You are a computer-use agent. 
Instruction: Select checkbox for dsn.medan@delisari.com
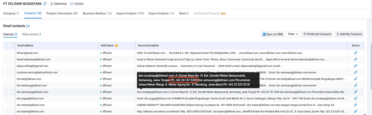(9, 105)
